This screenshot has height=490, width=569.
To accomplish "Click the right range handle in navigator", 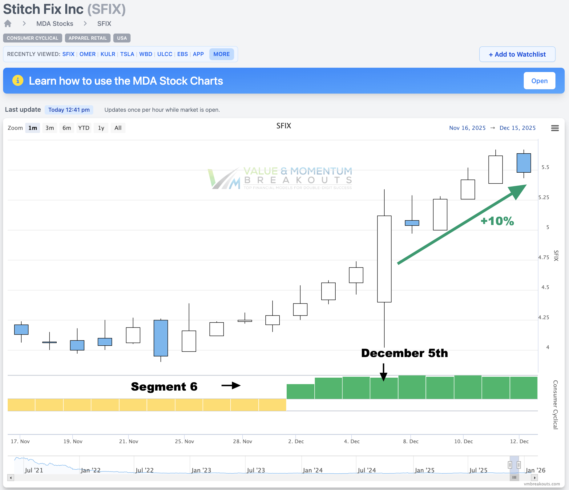I will coord(519,464).
